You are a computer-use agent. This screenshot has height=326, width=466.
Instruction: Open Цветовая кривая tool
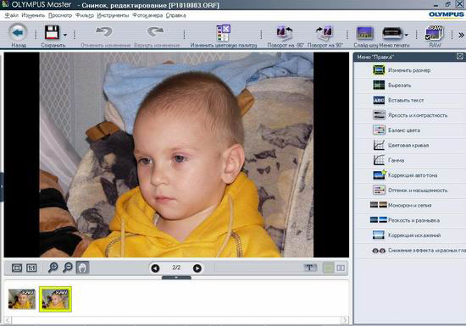(410, 145)
